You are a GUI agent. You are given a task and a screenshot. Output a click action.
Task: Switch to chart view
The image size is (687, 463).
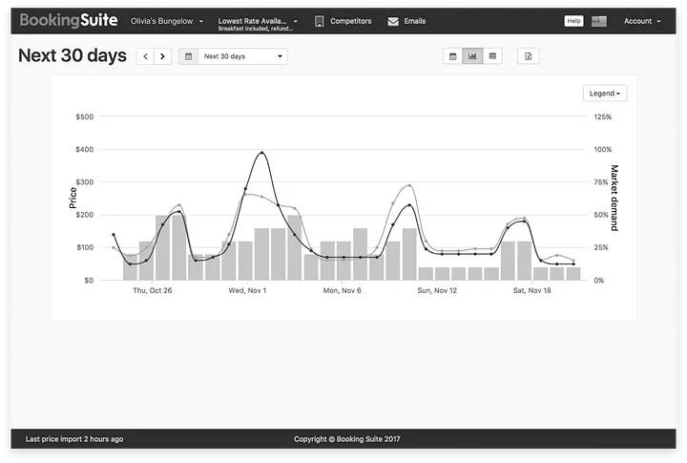pyautogui.click(x=472, y=56)
